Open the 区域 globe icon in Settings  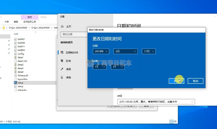tap(62, 61)
